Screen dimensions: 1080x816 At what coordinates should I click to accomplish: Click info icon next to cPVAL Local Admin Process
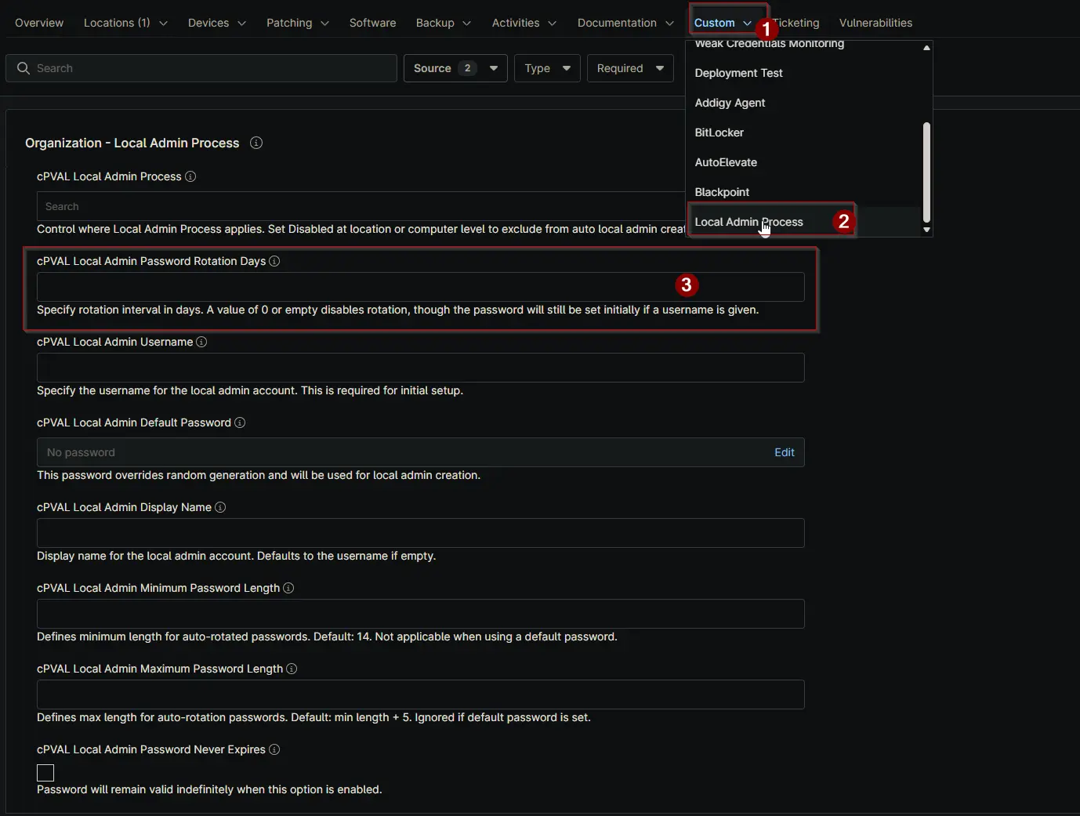pyautogui.click(x=190, y=176)
